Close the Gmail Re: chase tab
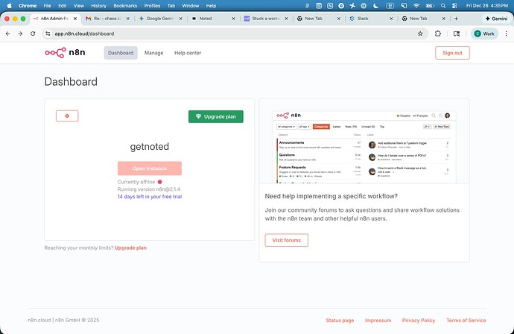 point(128,19)
